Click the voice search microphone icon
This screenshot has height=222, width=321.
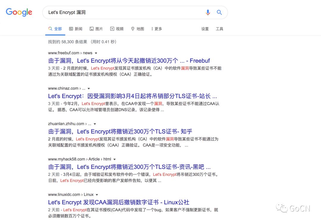208,12
